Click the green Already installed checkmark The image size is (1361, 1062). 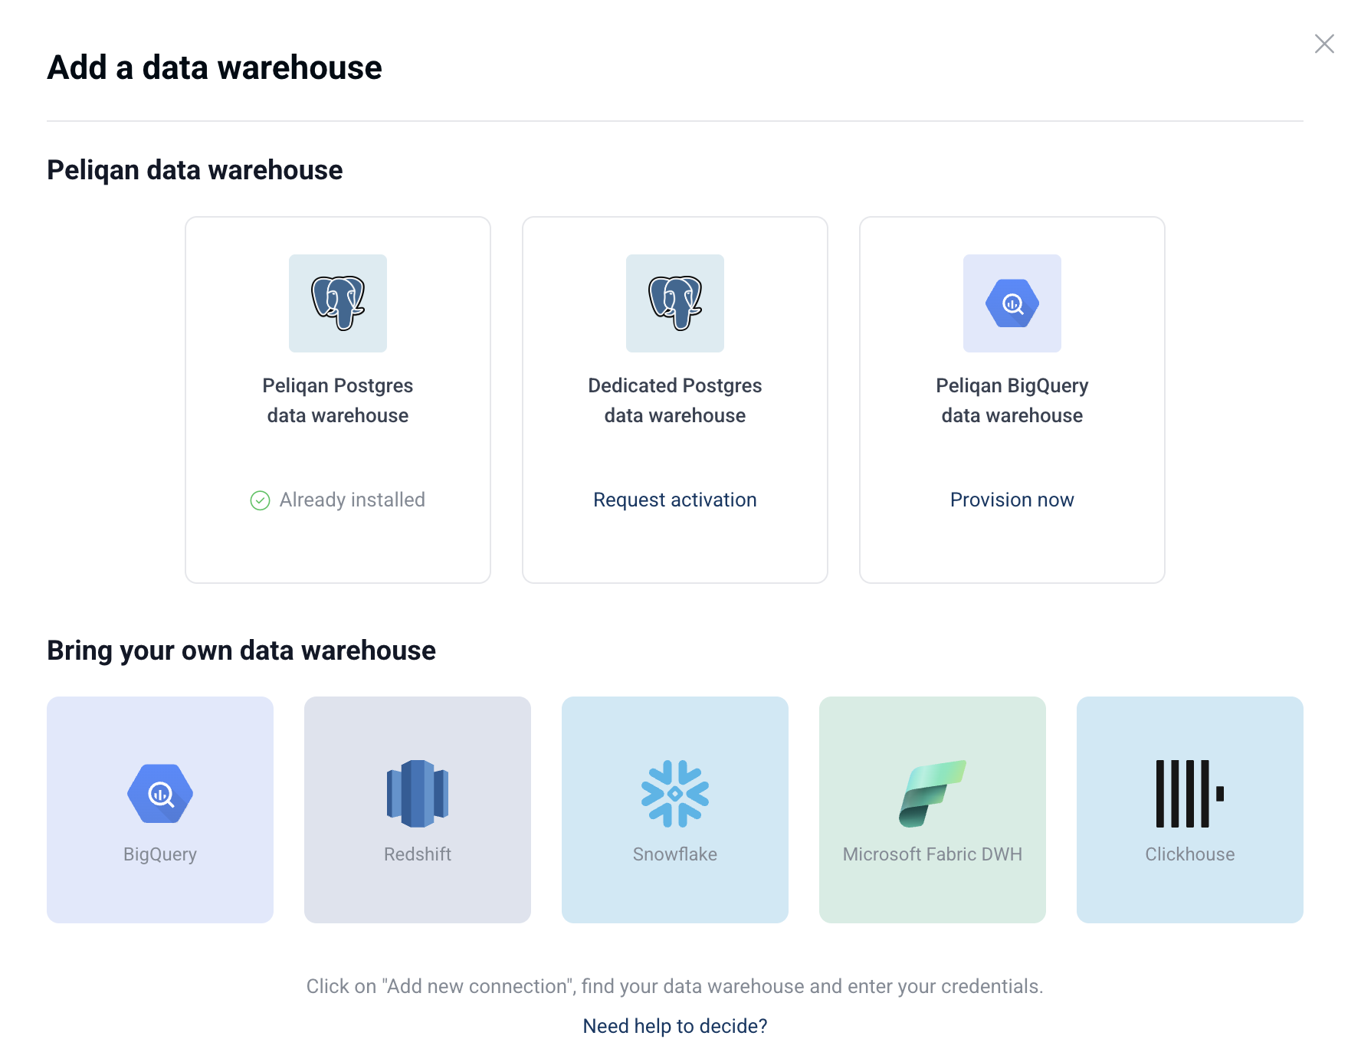261,500
